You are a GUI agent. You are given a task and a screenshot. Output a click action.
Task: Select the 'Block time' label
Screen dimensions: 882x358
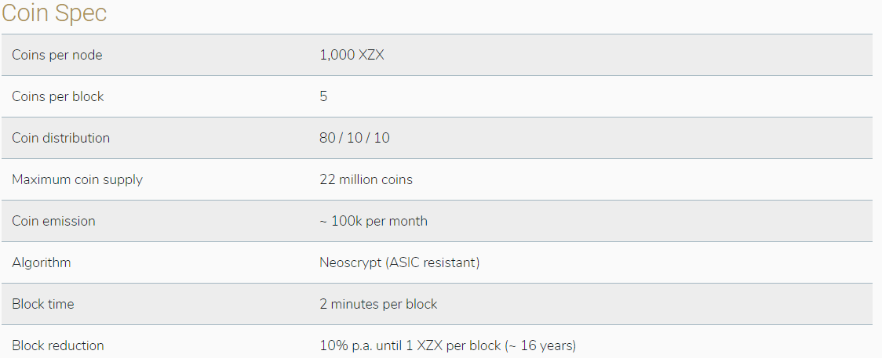point(43,304)
